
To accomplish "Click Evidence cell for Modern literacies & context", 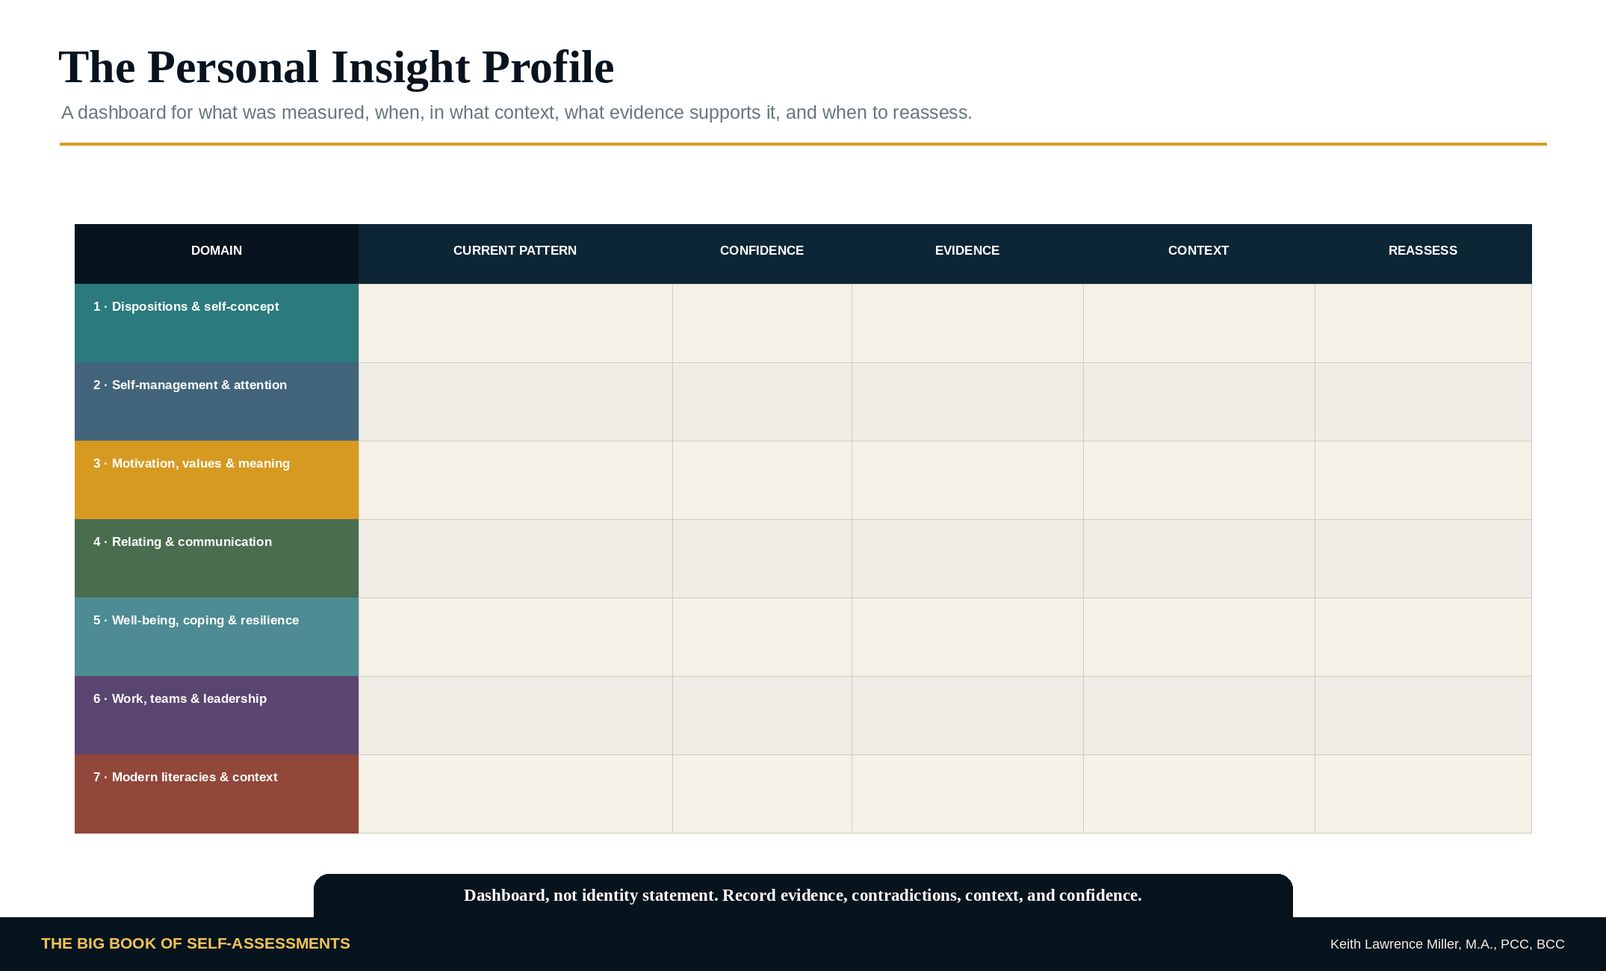I will point(967,794).
